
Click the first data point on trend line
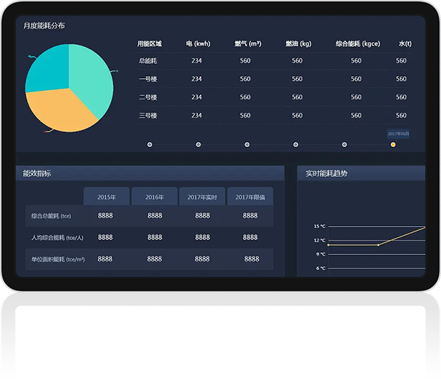(328, 245)
